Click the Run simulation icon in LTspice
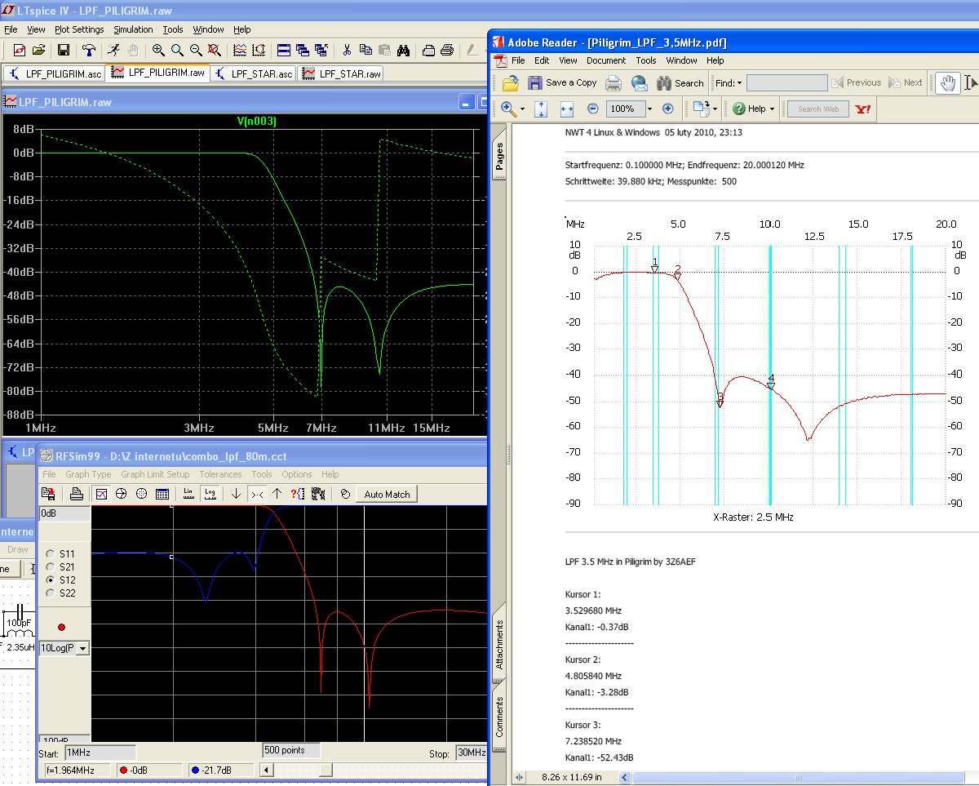Viewport: 979px width, 786px height. [x=115, y=51]
